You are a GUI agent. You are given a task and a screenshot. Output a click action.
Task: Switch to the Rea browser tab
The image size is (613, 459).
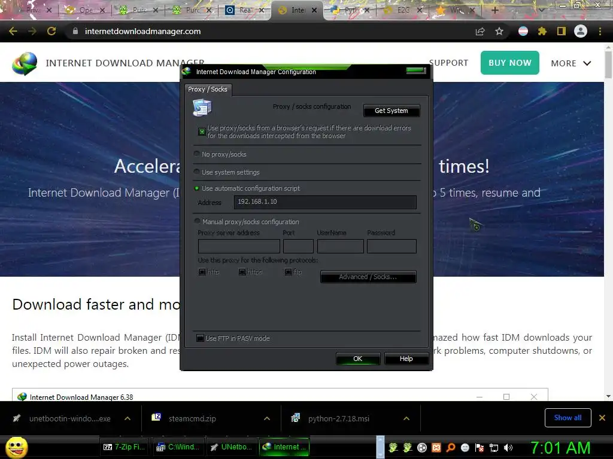(x=245, y=11)
